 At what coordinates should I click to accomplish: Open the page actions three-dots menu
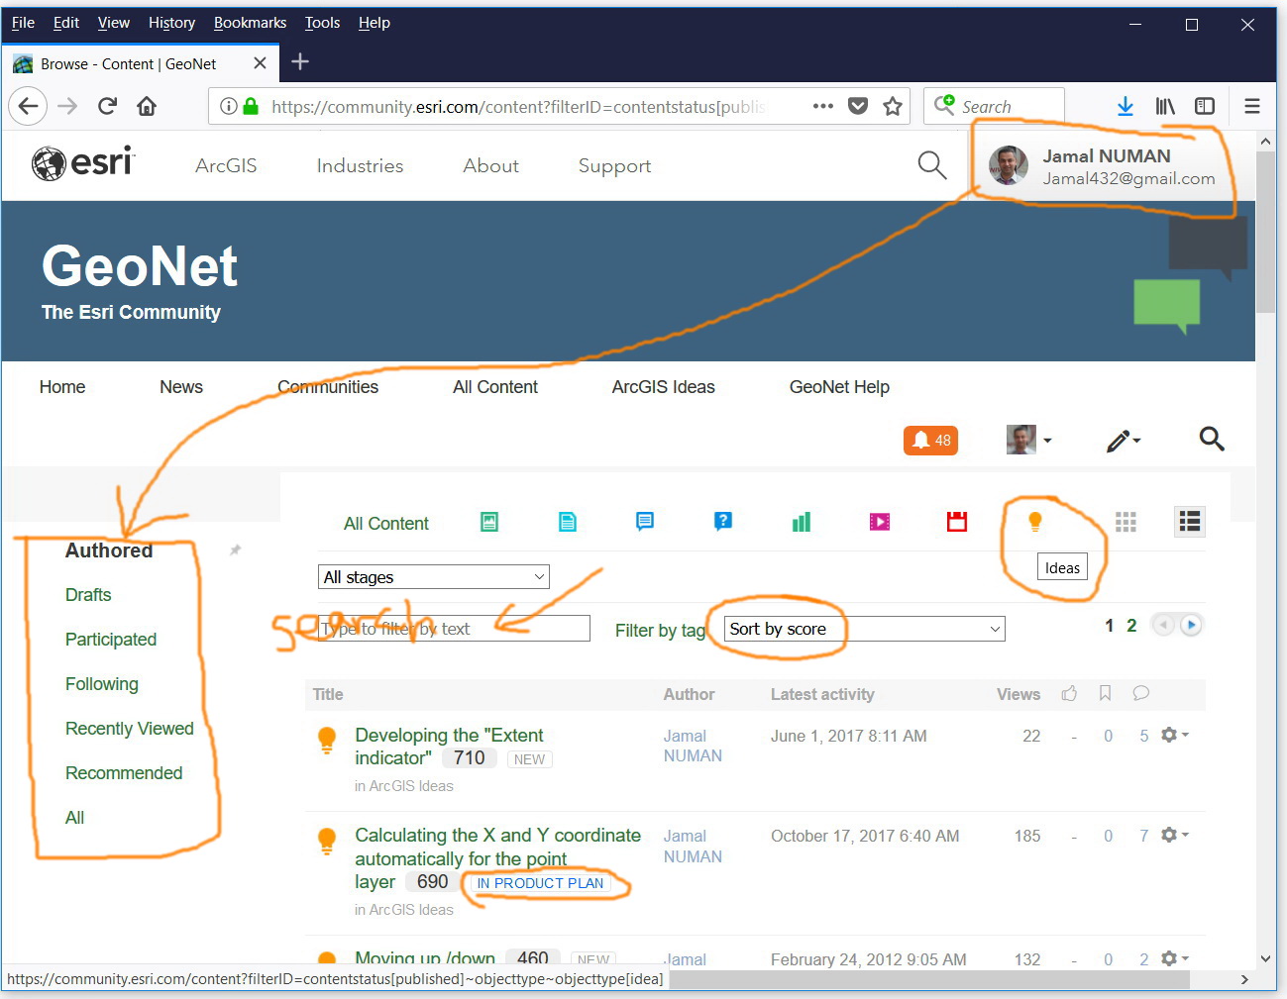tap(823, 106)
